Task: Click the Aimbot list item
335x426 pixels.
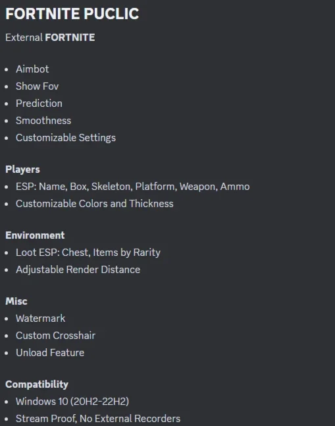Action: (x=32, y=69)
